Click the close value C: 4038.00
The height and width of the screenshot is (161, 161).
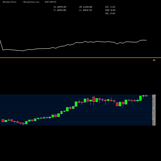(x=60, y=10)
